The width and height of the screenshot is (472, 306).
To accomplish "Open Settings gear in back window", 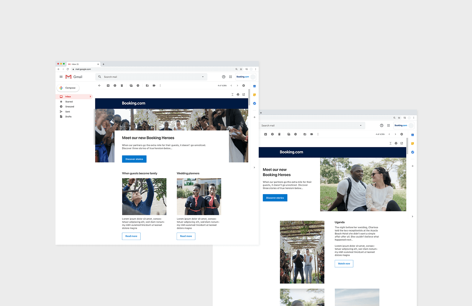I will pyautogui.click(x=401, y=134).
